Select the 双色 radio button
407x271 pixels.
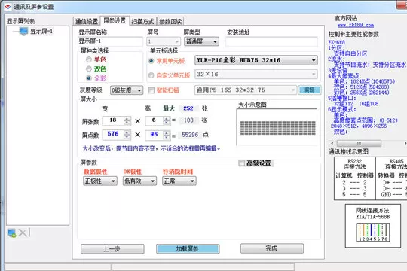pyautogui.click(x=89, y=69)
